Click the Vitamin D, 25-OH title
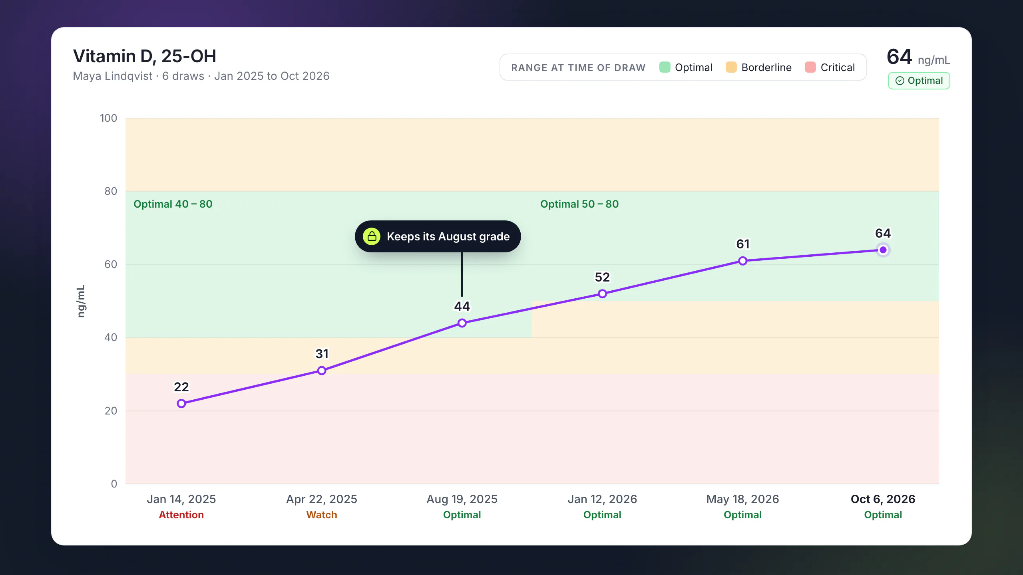1023x575 pixels. (145, 56)
